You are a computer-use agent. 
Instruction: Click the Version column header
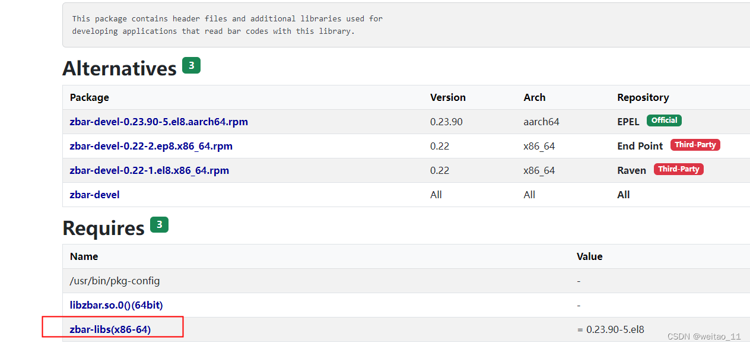click(448, 97)
